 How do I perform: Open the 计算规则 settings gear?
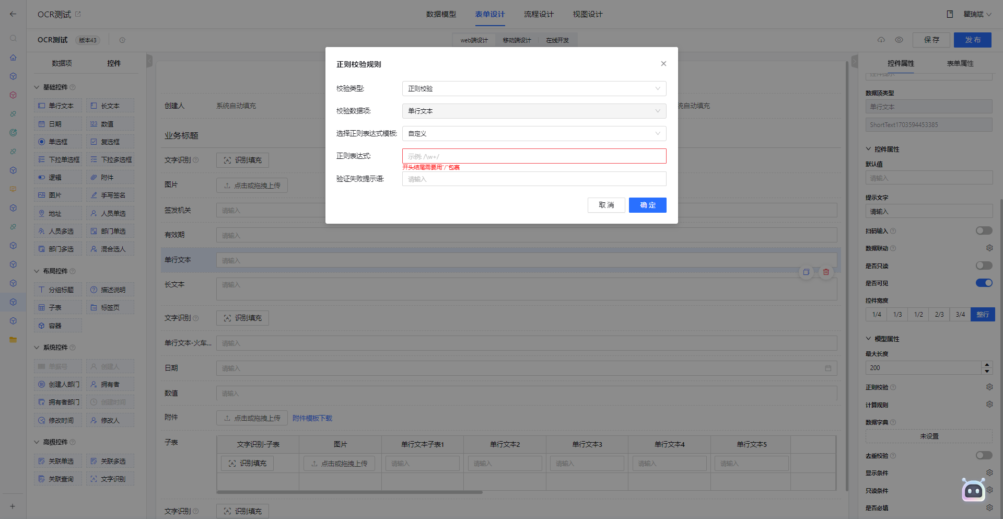tap(989, 405)
